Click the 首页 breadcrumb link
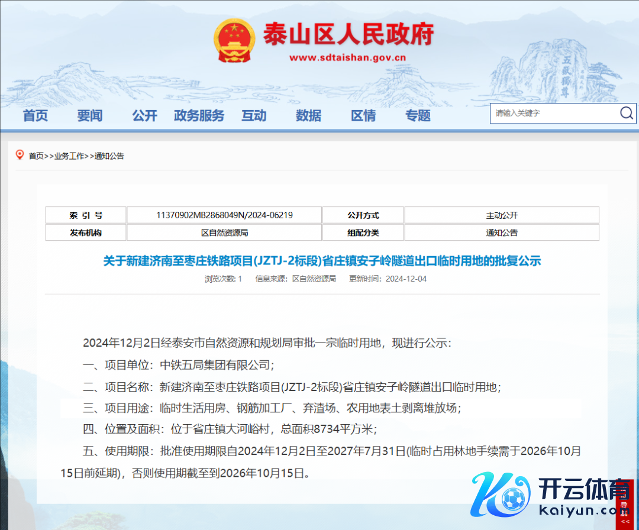The height and width of the screenshot is (530, 639). tap(36, 156)
